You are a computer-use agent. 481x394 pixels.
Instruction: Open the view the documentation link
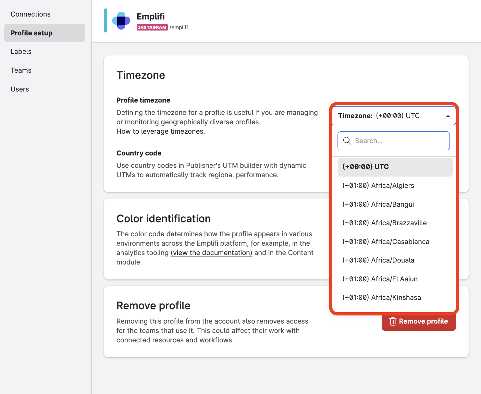(211, 253)
